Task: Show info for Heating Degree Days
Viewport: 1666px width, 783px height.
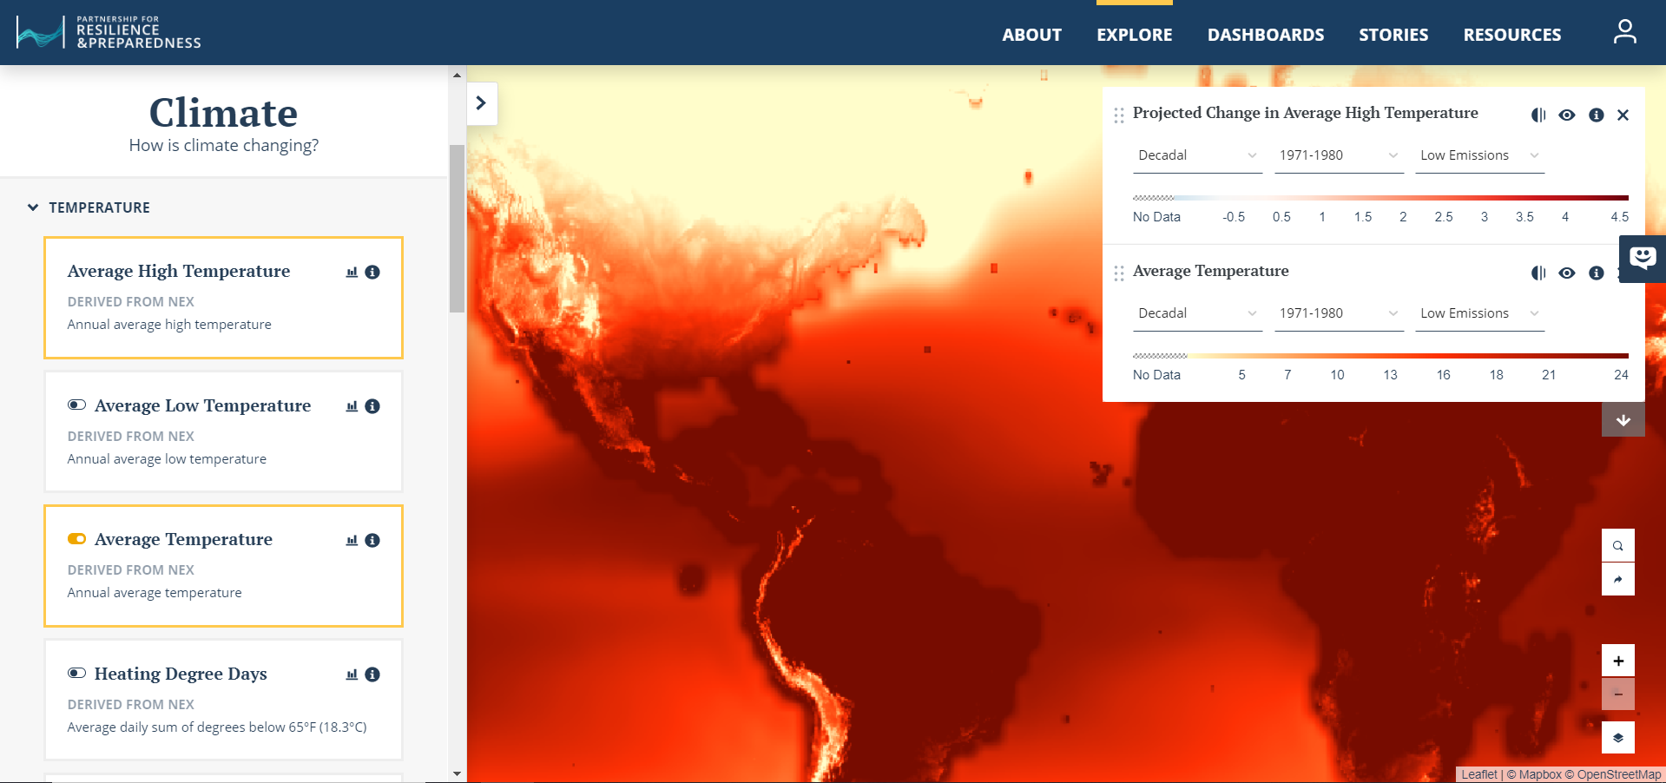Action: pyautogui.click(x=372, y=674)
